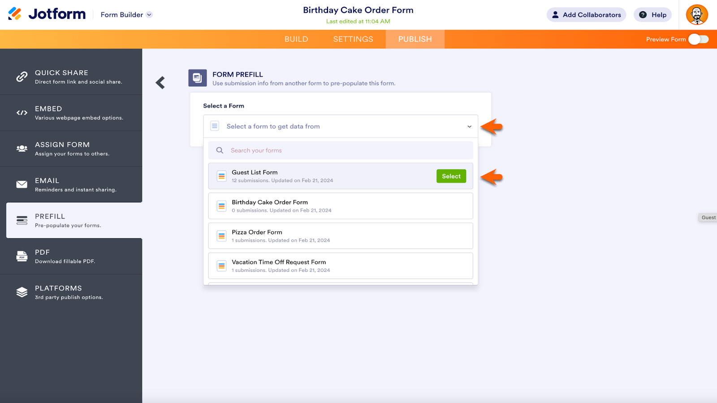Click Select button for Guest List Form
This screenshot has width=717, height=403.
pos(451,176)
